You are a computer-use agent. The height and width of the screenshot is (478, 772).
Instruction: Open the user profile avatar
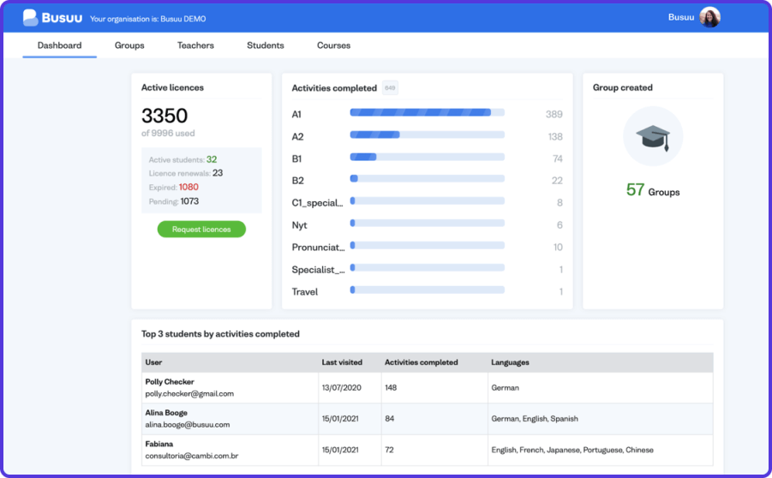(x=709, y=17)
